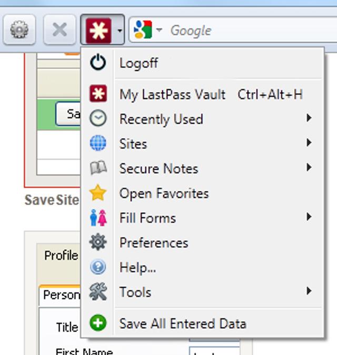This screenshot has width=337, height=355.
Task: Open My LastPass Vault menu entry
Action: tap(172, 95)
